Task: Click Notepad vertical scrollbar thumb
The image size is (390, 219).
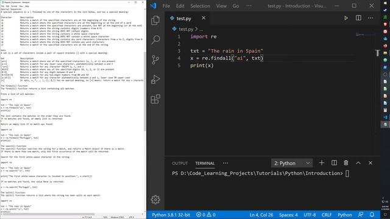Action: click(x=145, y=91)
